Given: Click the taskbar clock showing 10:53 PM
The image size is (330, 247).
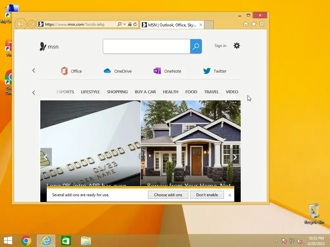Looking at the screenshot, I should coord(316,241).
